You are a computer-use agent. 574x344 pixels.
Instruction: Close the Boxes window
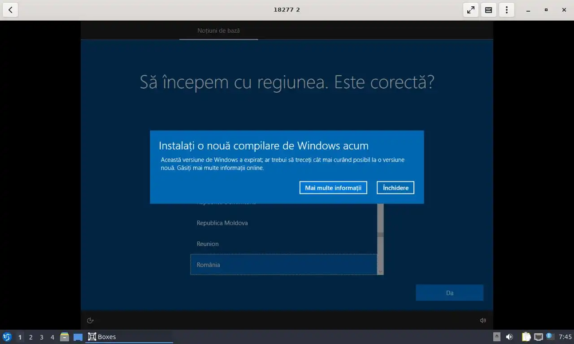click(x=564, y=10)
